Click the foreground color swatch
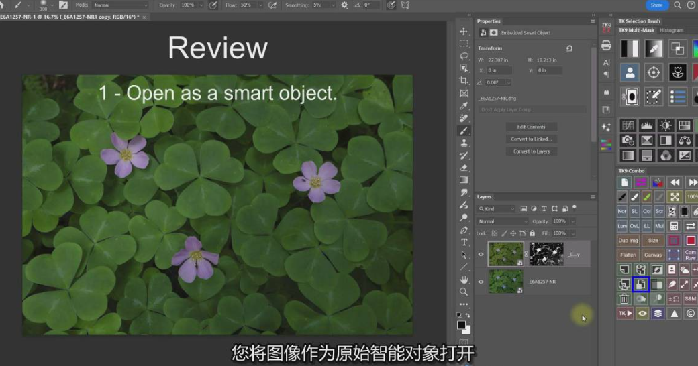Viewport: 698px width, 366px height. click(462, 325)
